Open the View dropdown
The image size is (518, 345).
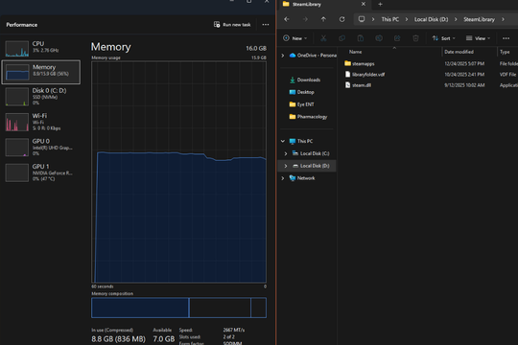coord(478,38)
